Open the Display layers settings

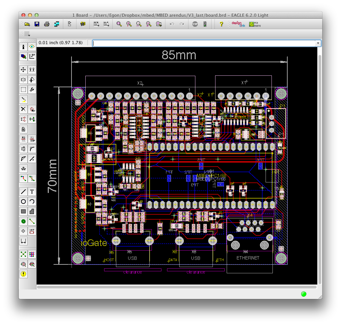23,56
